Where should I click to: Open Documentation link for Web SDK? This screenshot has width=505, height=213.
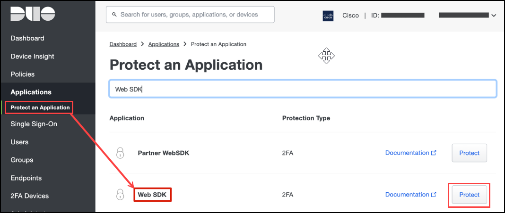click(410, 195)
